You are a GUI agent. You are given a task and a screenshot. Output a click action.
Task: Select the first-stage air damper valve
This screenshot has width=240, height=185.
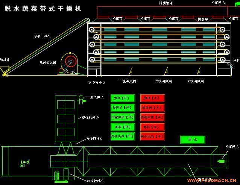click(x=131, y=70)
